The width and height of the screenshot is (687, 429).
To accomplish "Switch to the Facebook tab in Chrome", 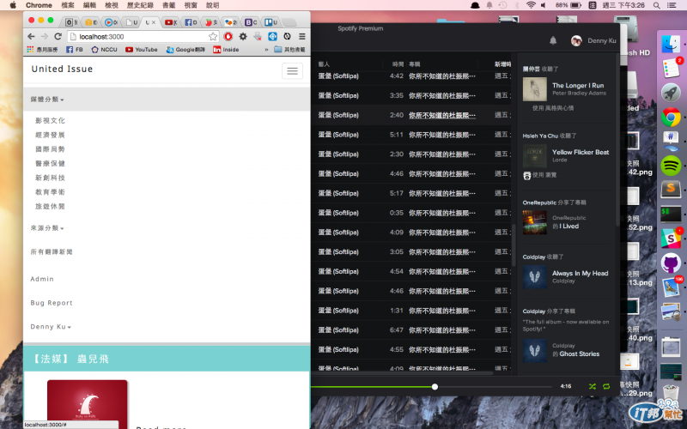I will pyautogui.click(x=191, y=22).
